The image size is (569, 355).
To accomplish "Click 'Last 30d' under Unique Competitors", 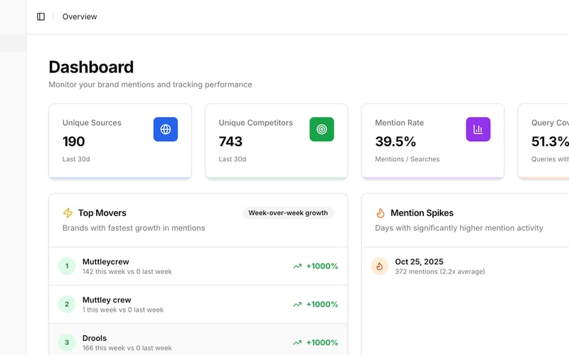I will (x=233, y=159).
